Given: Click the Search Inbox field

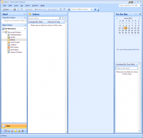Looking at the screenshot, I should 43,18.
